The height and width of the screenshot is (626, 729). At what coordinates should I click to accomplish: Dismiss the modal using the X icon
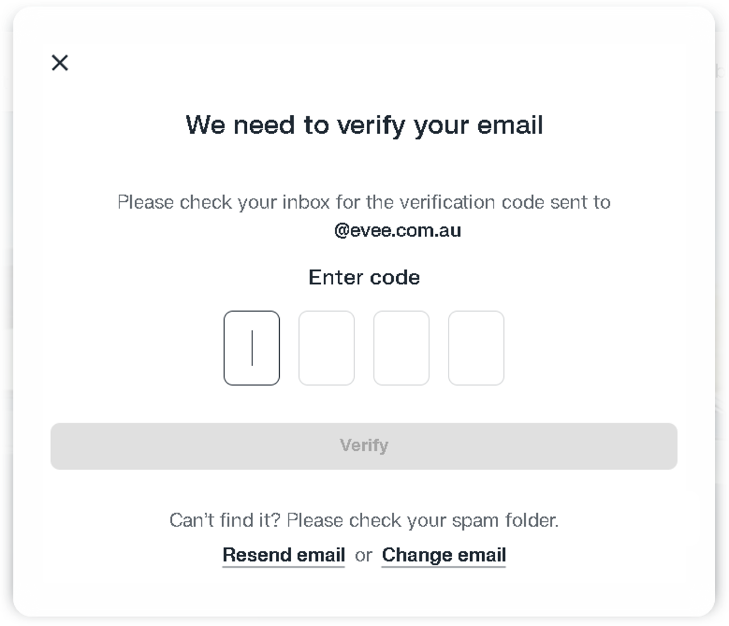pos(60,63)
